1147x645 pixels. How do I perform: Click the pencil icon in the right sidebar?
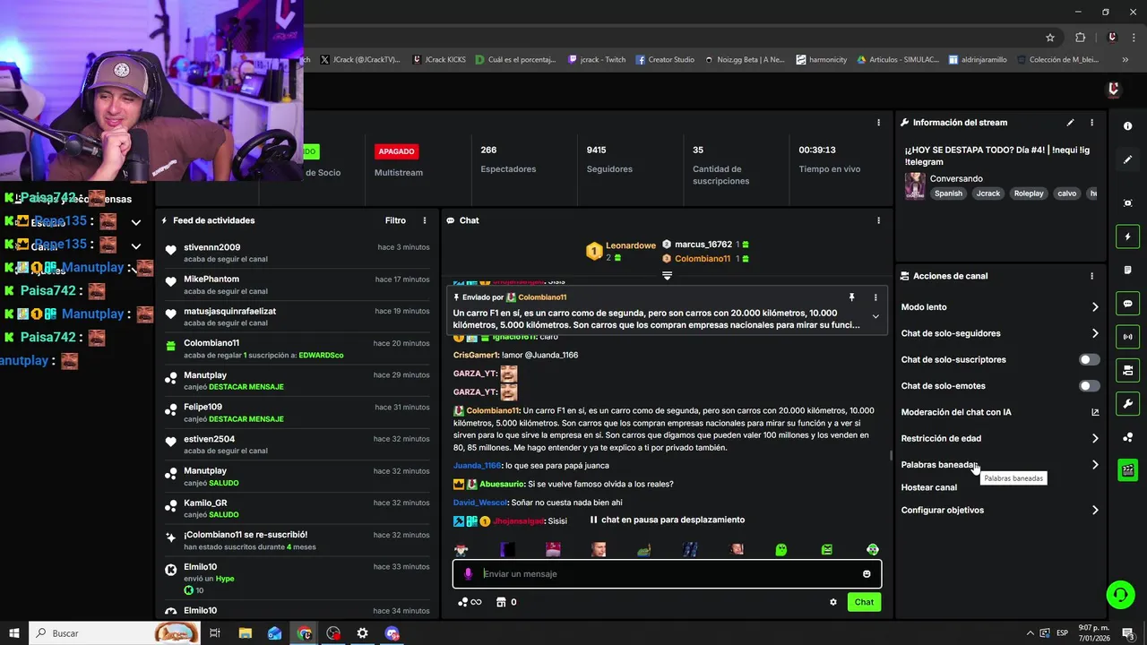pos(1127,159)
